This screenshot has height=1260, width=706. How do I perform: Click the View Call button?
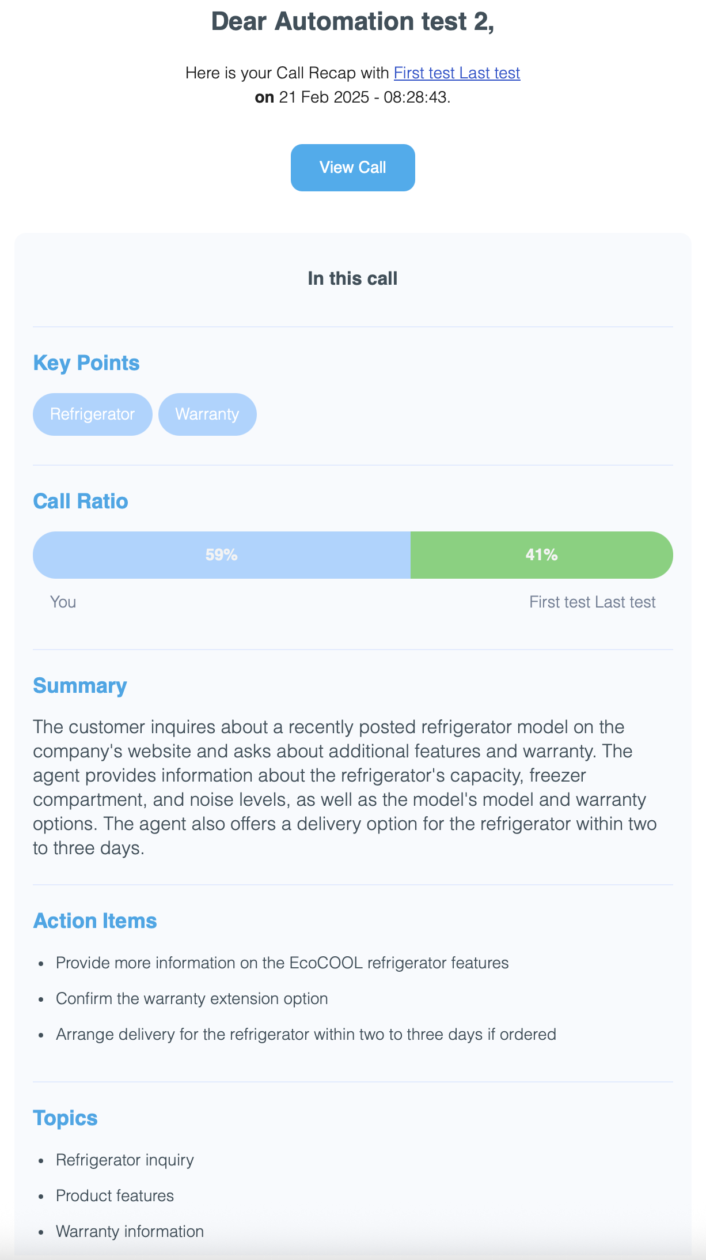point(352,168)
